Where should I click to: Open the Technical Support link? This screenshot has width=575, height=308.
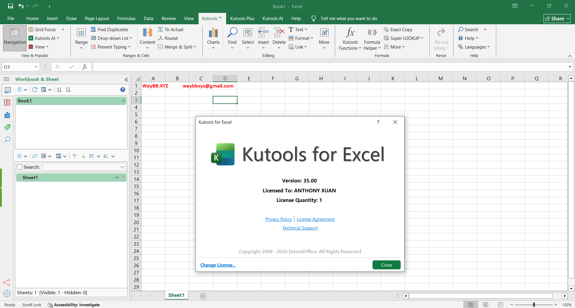pos(300,228)
